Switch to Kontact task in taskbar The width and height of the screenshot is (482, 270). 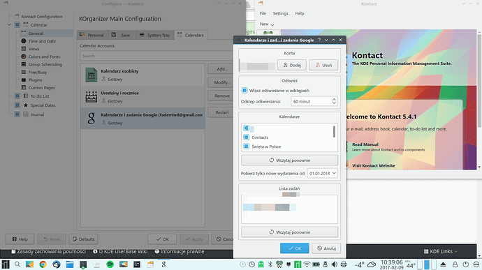click(150, 264)
